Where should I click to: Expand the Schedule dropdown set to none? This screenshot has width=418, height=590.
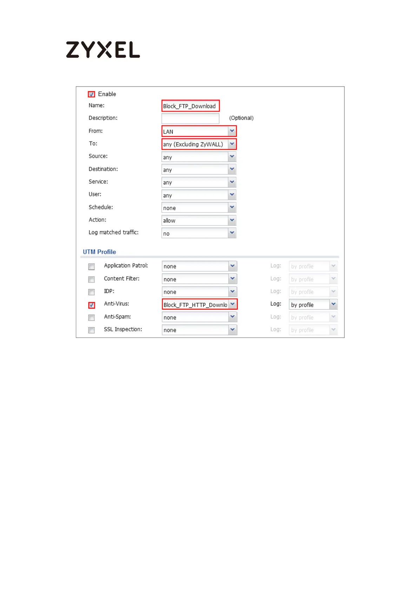(x=199, y=208)
